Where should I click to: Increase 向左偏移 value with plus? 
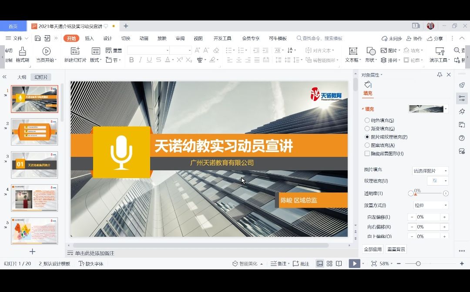click(x=444, y=217)
